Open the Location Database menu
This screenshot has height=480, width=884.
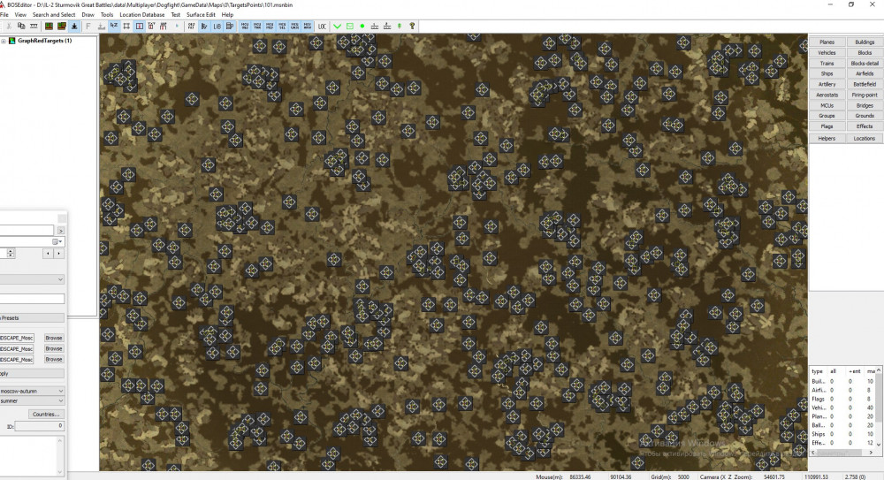coord(141,15)
